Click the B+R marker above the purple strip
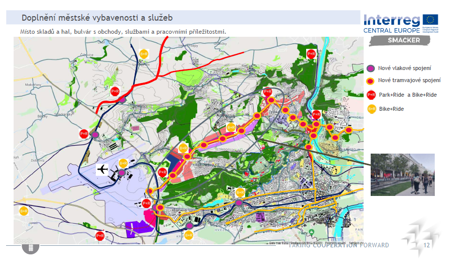464x271 pixels. click(x=231, y=127)
